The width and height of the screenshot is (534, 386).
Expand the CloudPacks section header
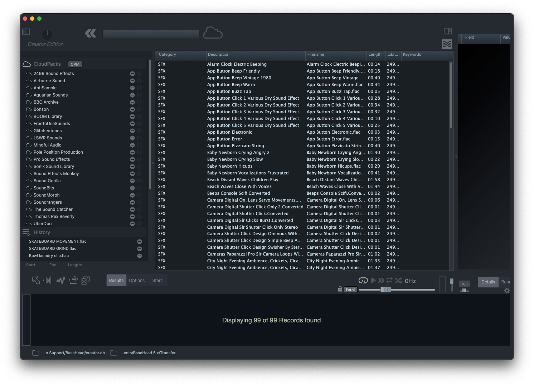click(x=47, y=64)
